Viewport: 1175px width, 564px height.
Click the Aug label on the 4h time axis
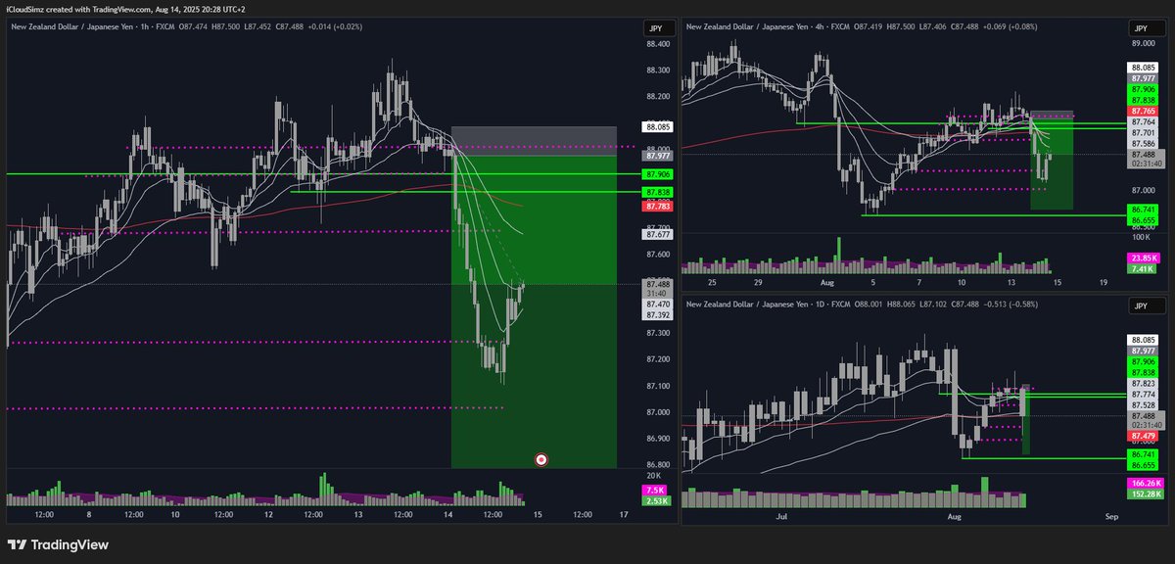[827, 282]
